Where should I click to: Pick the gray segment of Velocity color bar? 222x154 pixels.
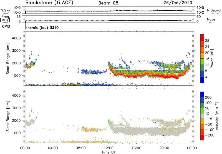(x=202, y=116)
